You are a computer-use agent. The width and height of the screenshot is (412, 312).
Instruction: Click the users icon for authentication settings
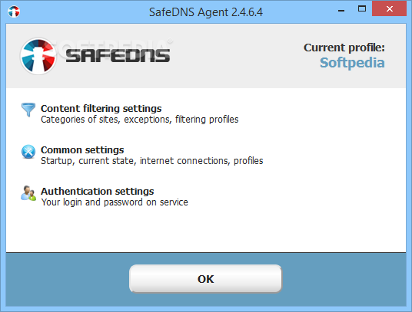(28, 193)
